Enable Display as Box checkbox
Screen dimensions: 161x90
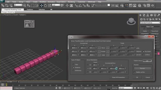pyautogui.click(x=135, y=72)
